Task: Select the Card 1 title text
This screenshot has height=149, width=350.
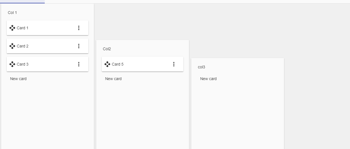Action: tap(23, 28)
